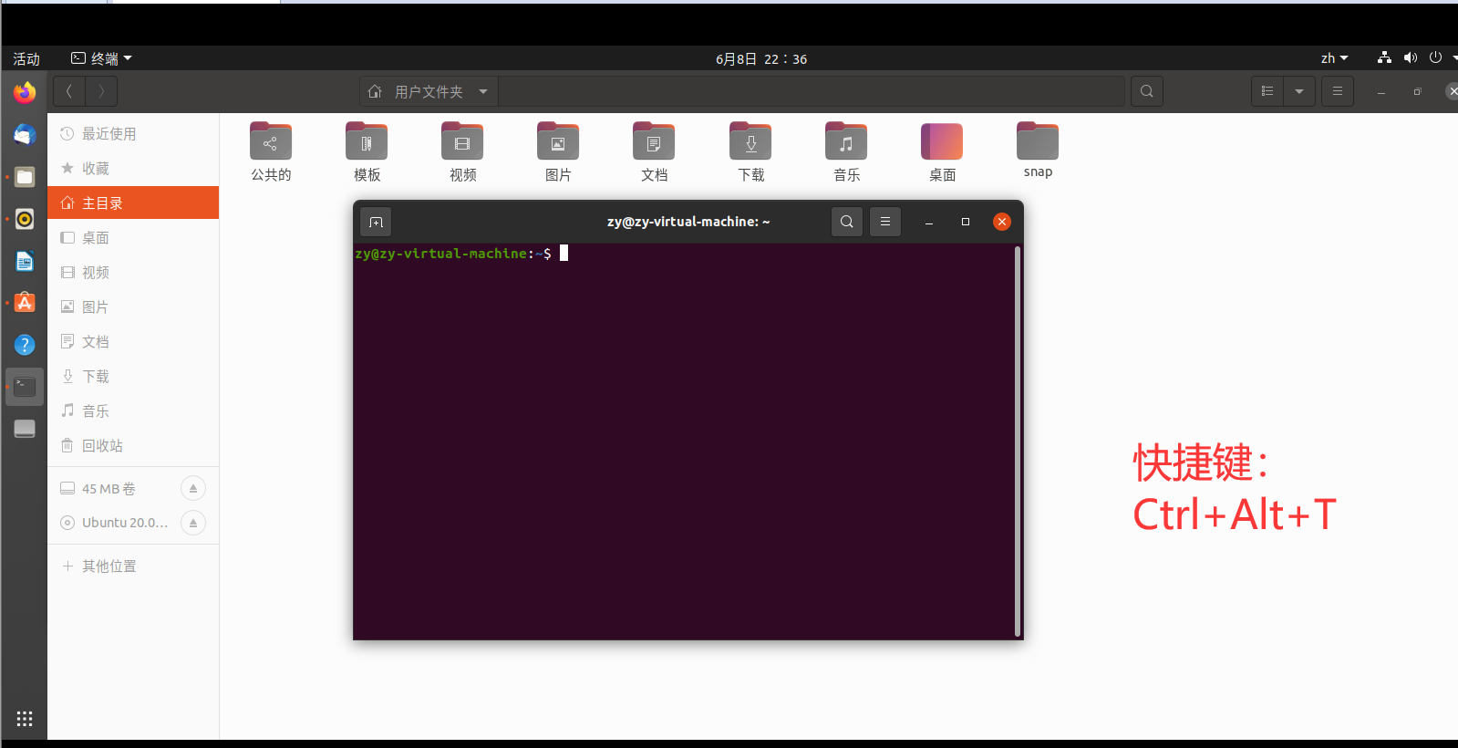1458x748 pixels.
Task: Open Ubuntu Software from the dock
Action: (x=25, y=303)
